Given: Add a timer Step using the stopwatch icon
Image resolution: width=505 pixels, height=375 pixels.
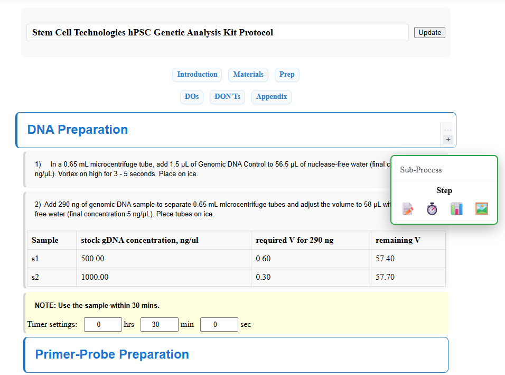Looking at the screenshot, I should point(432,208).
